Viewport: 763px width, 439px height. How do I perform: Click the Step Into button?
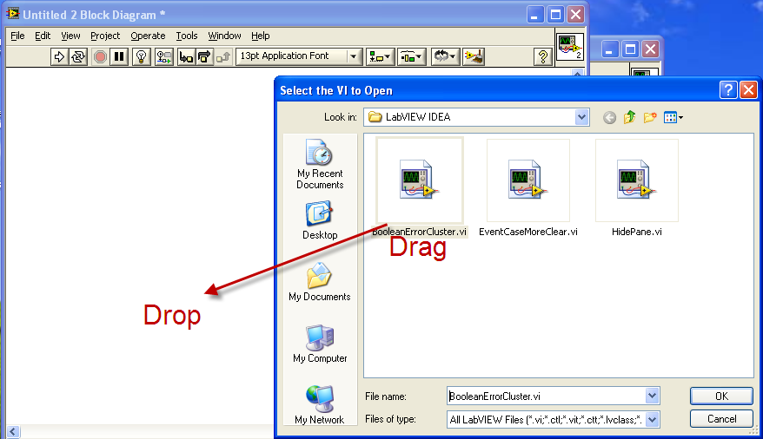[186, 56]
